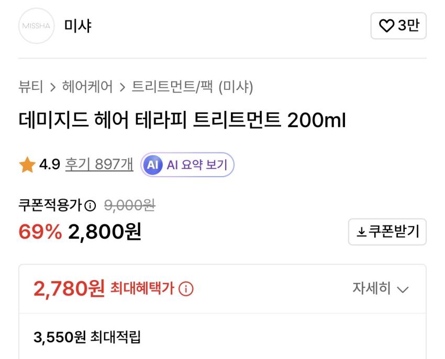Toggle the heart like button showing 3만
The height and width of the screenshot is (359, 445).
398,26
